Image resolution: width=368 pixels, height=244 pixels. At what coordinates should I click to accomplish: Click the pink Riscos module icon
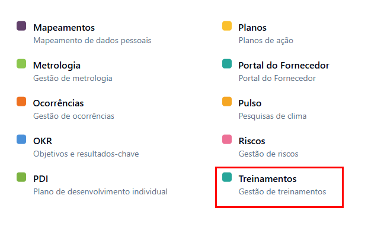(226, 139)
